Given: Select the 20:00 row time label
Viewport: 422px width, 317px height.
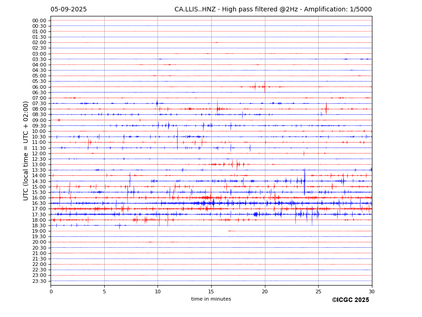Looking at the screenshot, I should [39, 242].
